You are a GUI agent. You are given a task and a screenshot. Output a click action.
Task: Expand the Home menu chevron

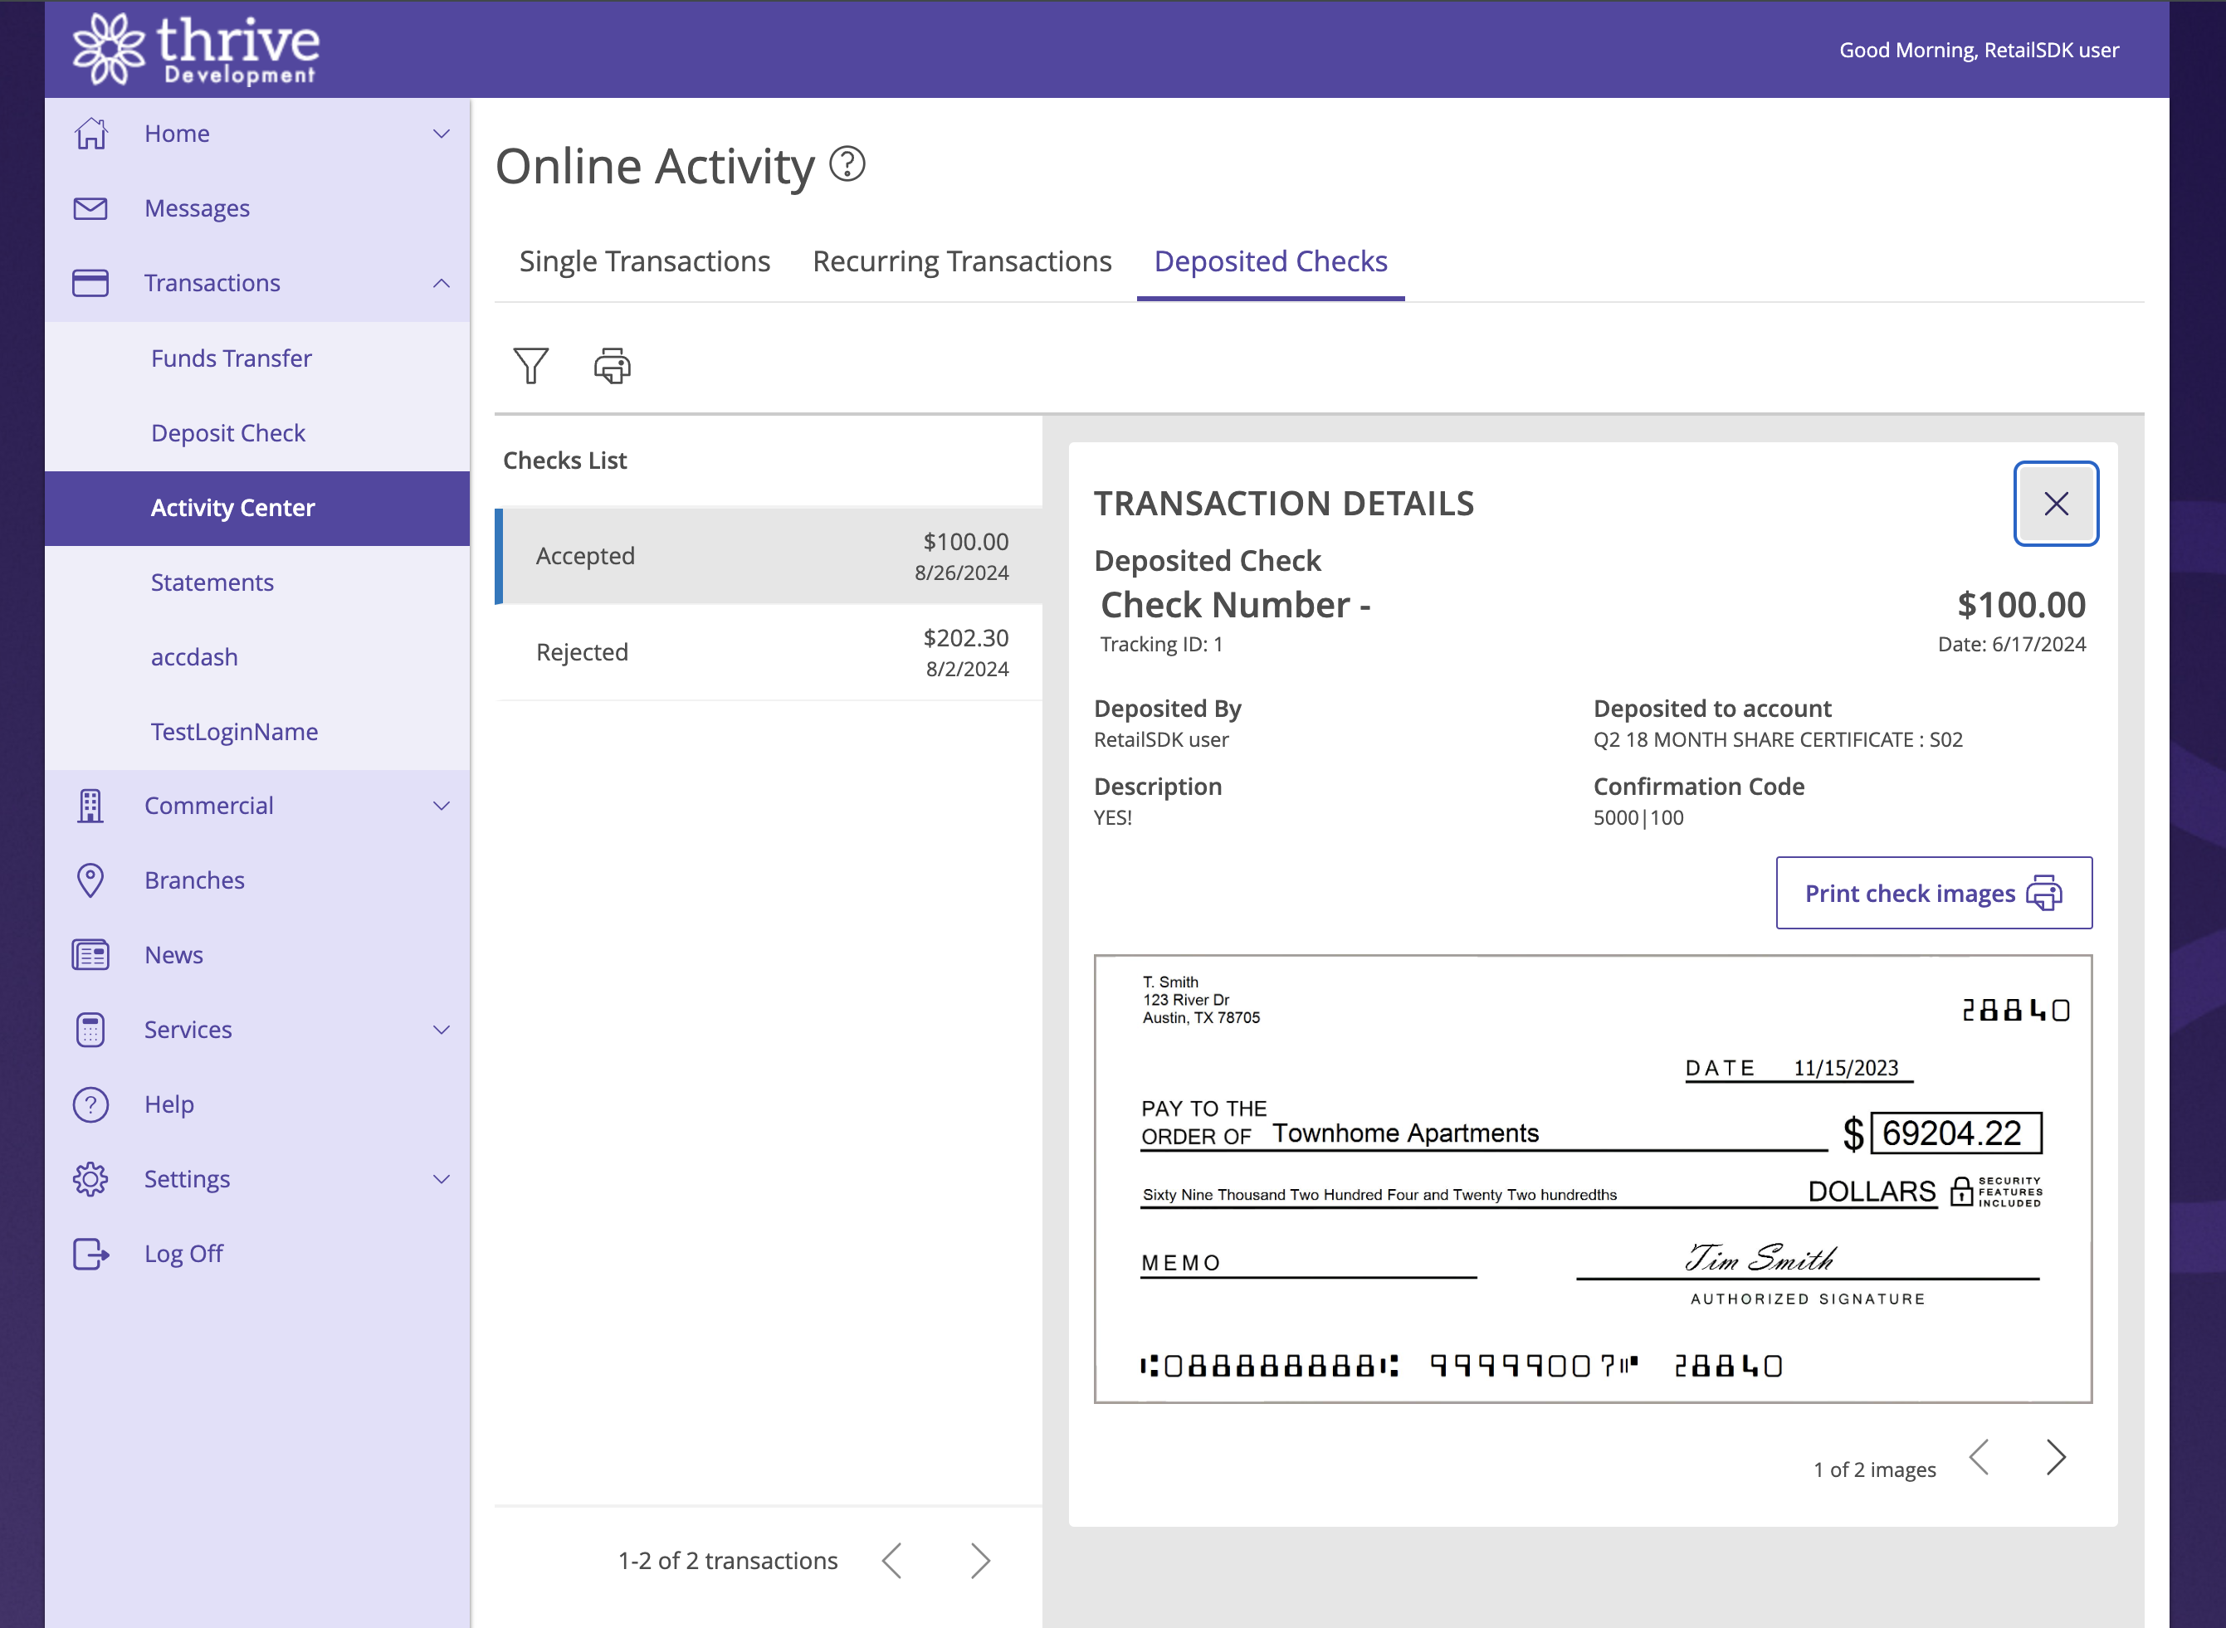442,133
